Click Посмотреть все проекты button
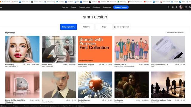The height and width of the screenshot is (107, 191). [175, 33]
